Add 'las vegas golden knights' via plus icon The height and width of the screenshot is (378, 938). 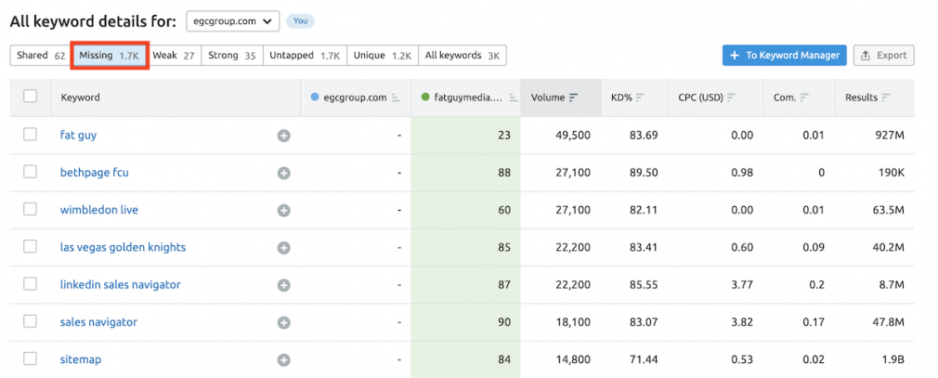(283, 248)
